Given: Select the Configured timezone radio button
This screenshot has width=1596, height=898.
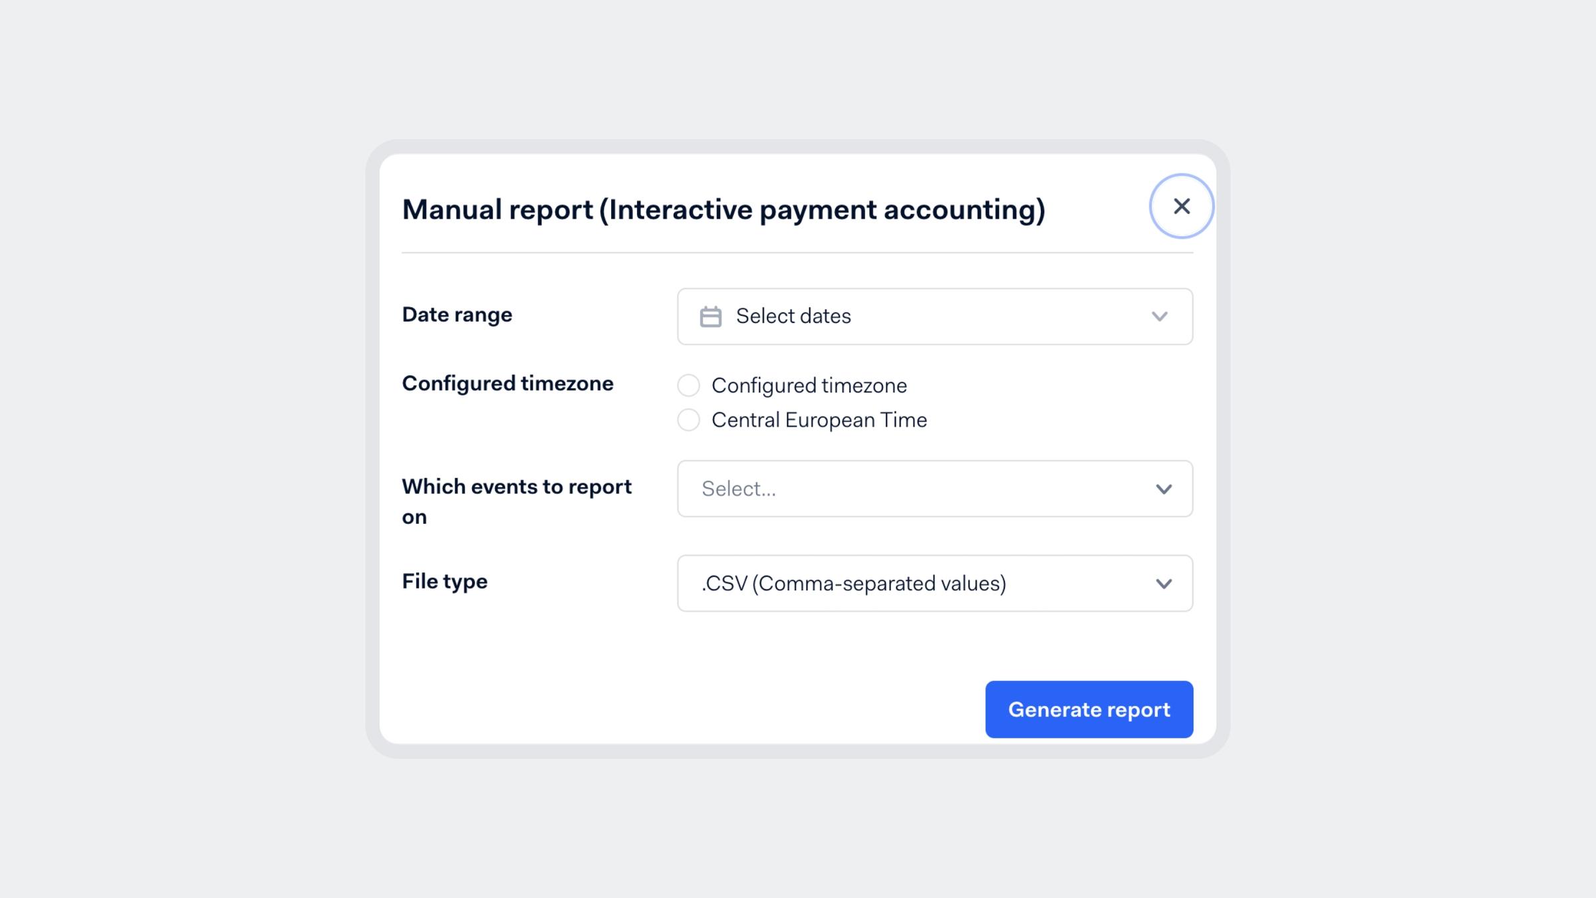Looking at the screenshot, I should pyautogui.click(x=688, y=385).
